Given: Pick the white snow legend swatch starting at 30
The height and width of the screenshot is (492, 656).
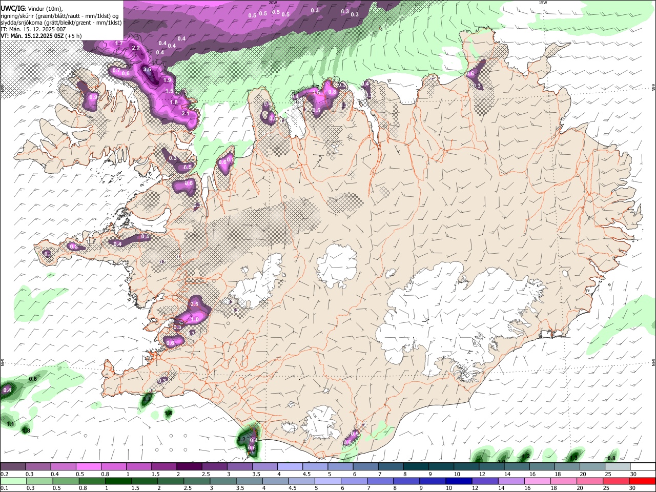Looking at the screenshot, I should (642, 466).
